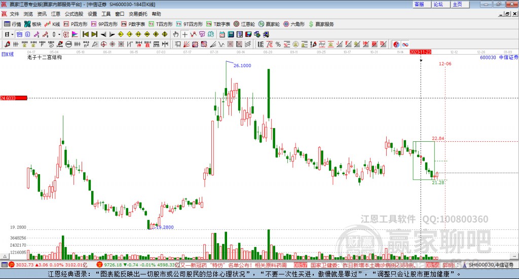
Task: Click the Shanghai index 3032.73 status entry
Action: click(49, 265)
